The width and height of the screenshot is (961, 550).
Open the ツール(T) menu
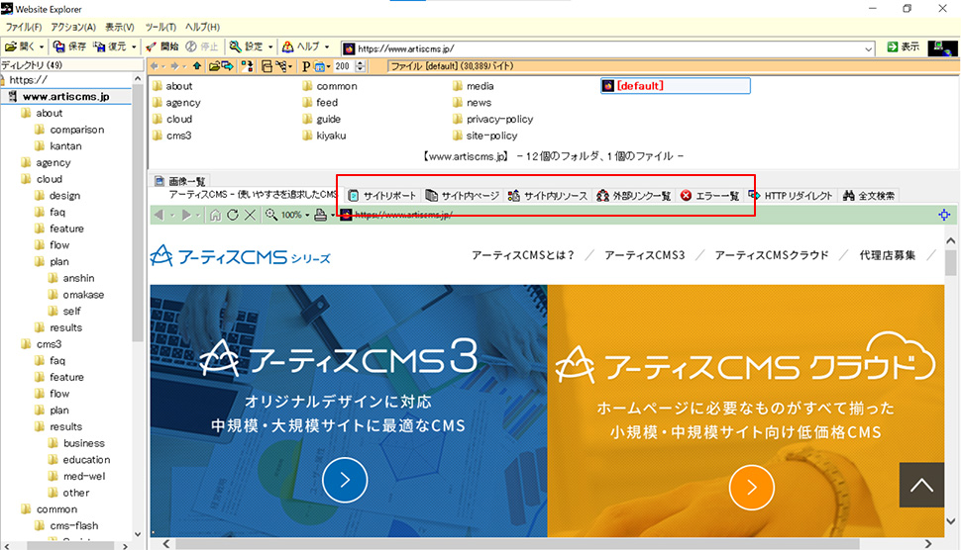point(160,27)
